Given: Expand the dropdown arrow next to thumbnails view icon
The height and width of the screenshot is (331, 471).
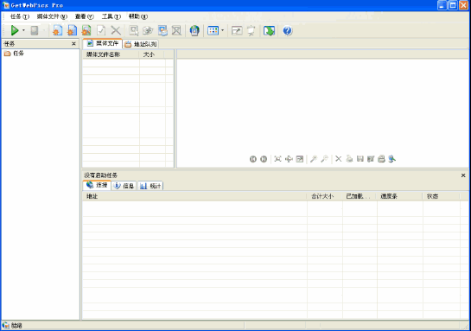Looking at the screenshot, I should pyautogui.click(x=223, y=30).
